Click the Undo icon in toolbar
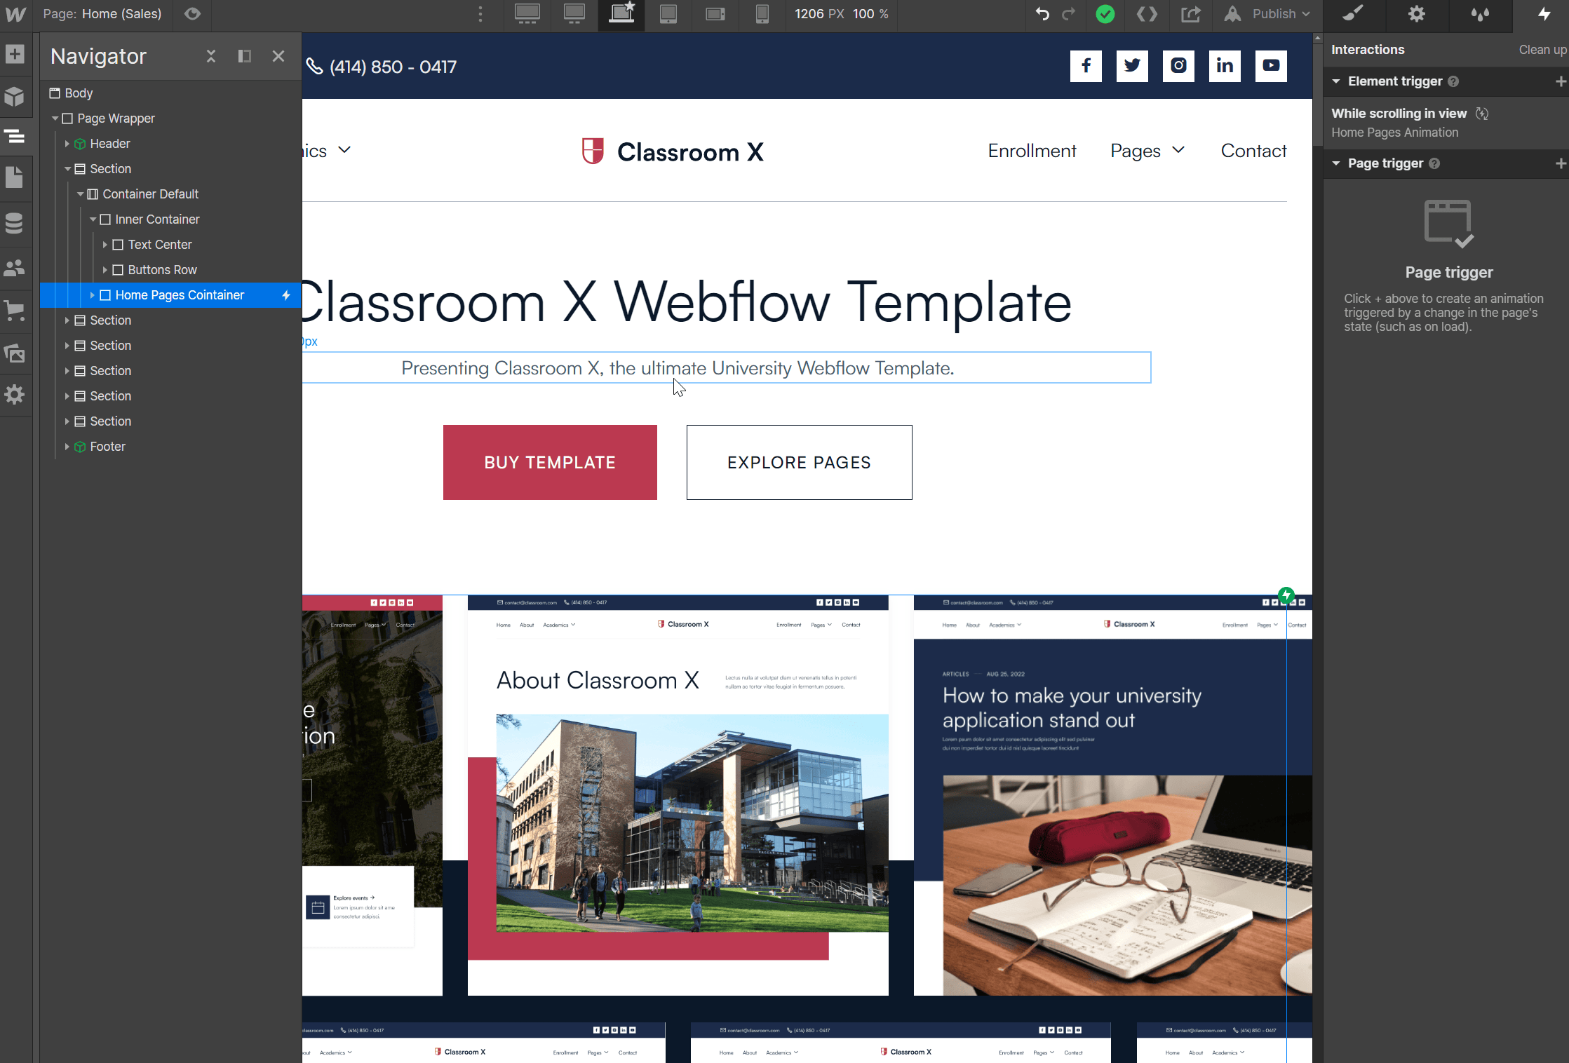1569x1063 pixels. [1042, 14]
